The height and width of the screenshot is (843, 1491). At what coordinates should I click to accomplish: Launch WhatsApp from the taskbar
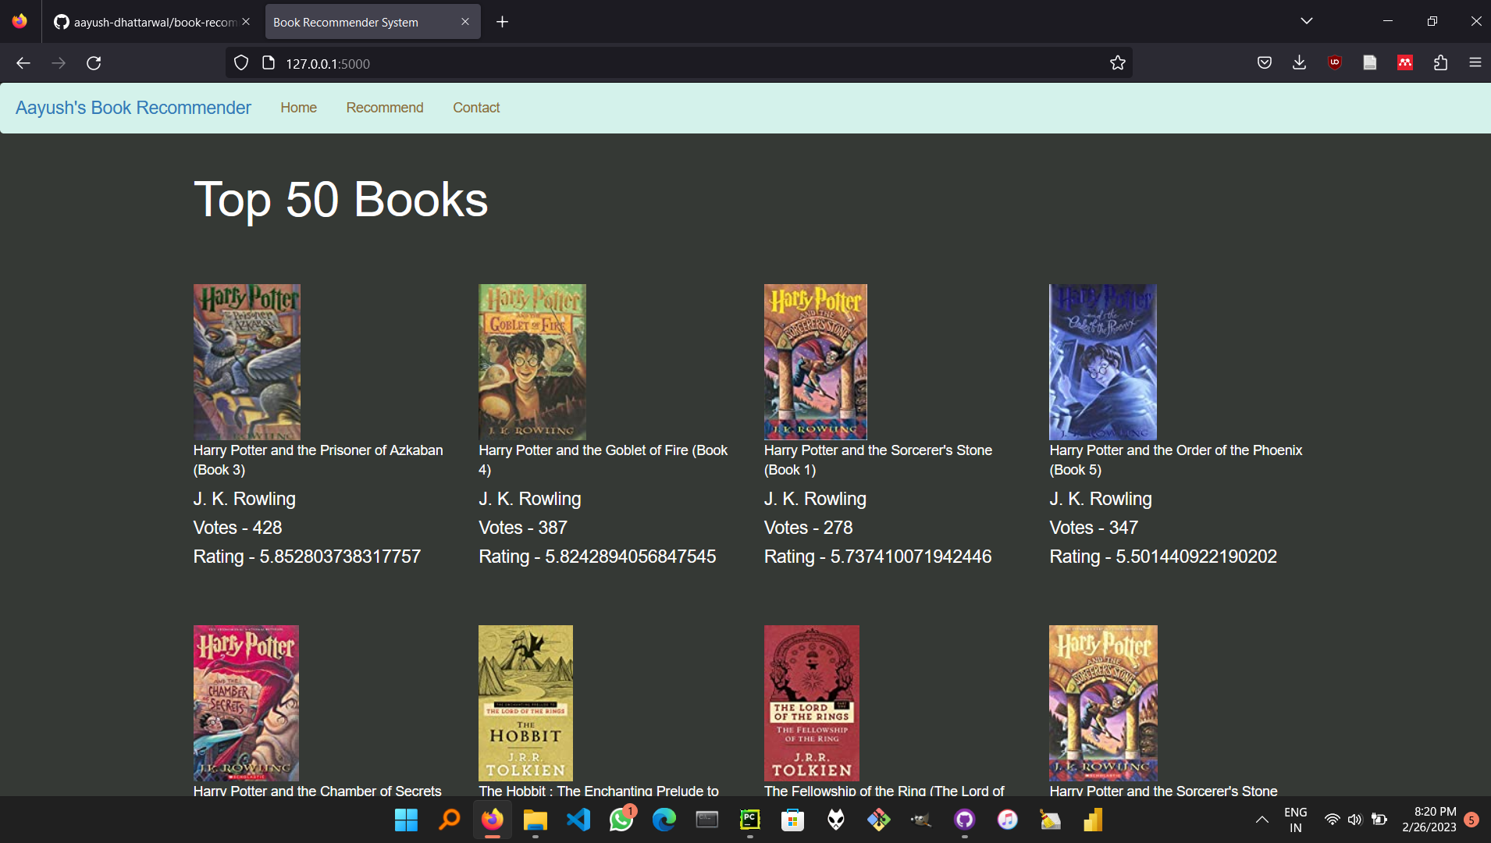coord(621,820)
